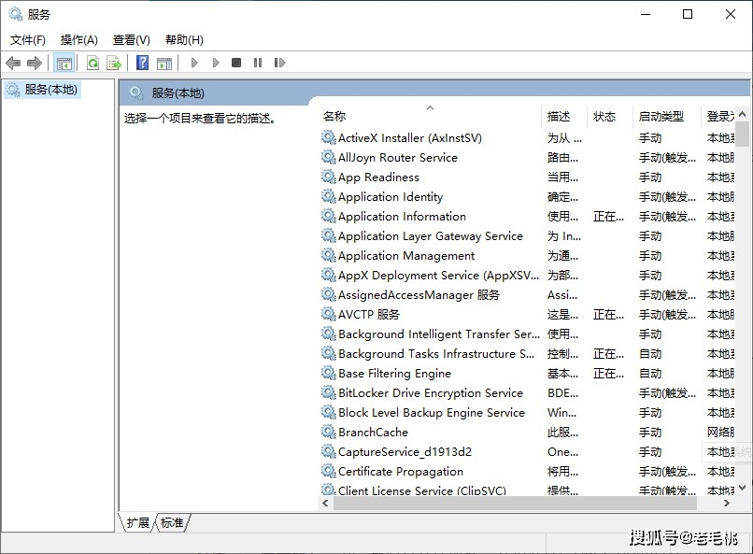Select the Application Information service

click(x=527, y=217)
